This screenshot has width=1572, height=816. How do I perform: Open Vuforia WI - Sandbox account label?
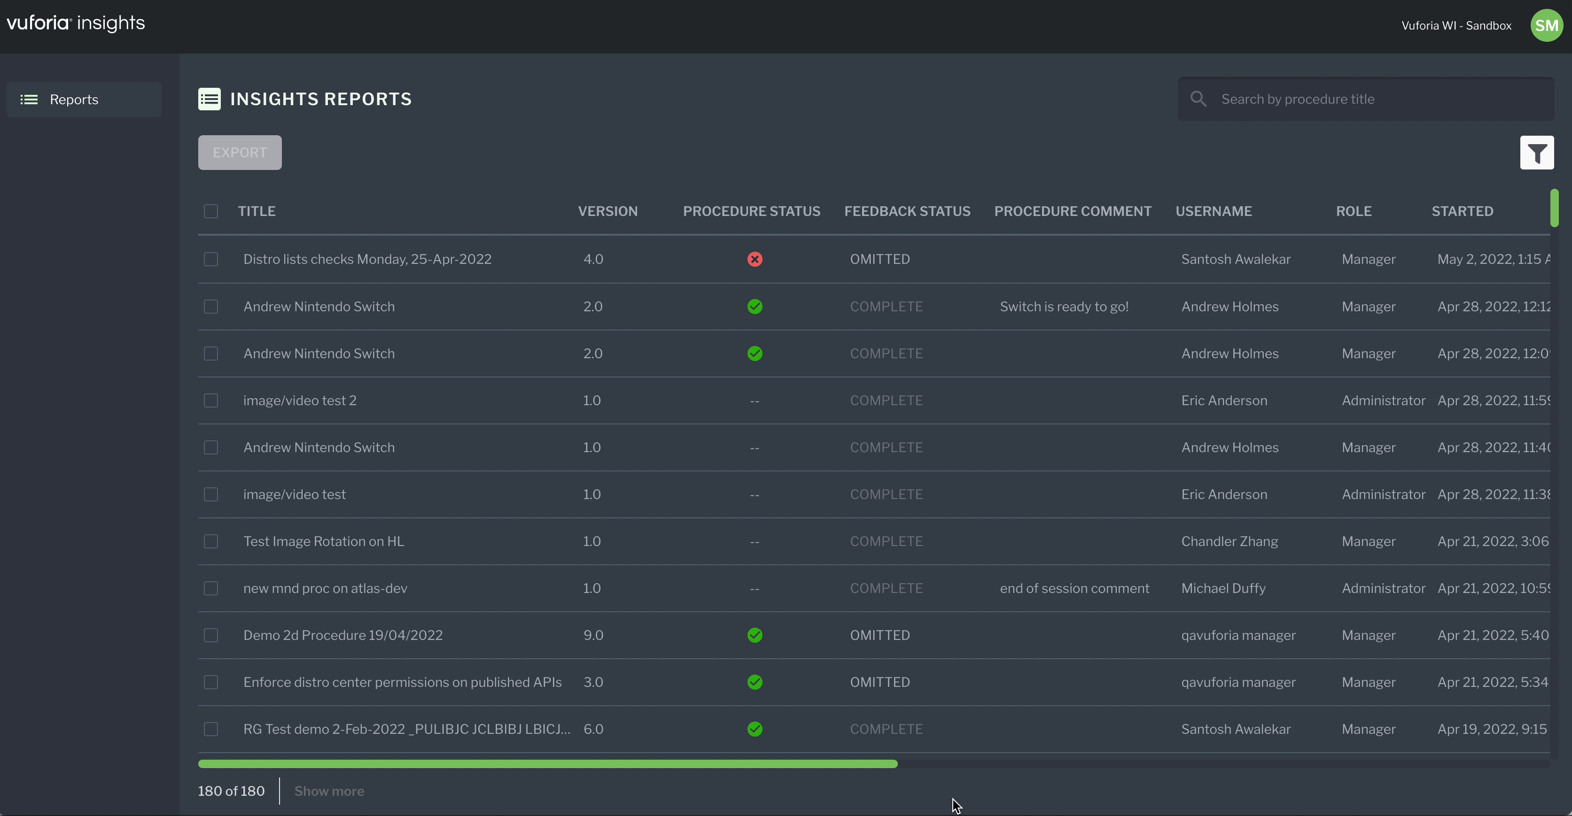pos(1456,26)
